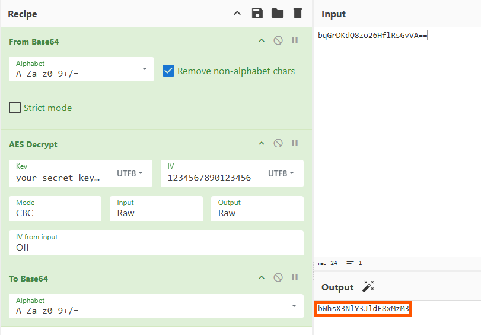The width and height of the screenshot is (481, 335).
Task: Open To Base64 Alphabet dropdown
Action: (x=156, y=306)
